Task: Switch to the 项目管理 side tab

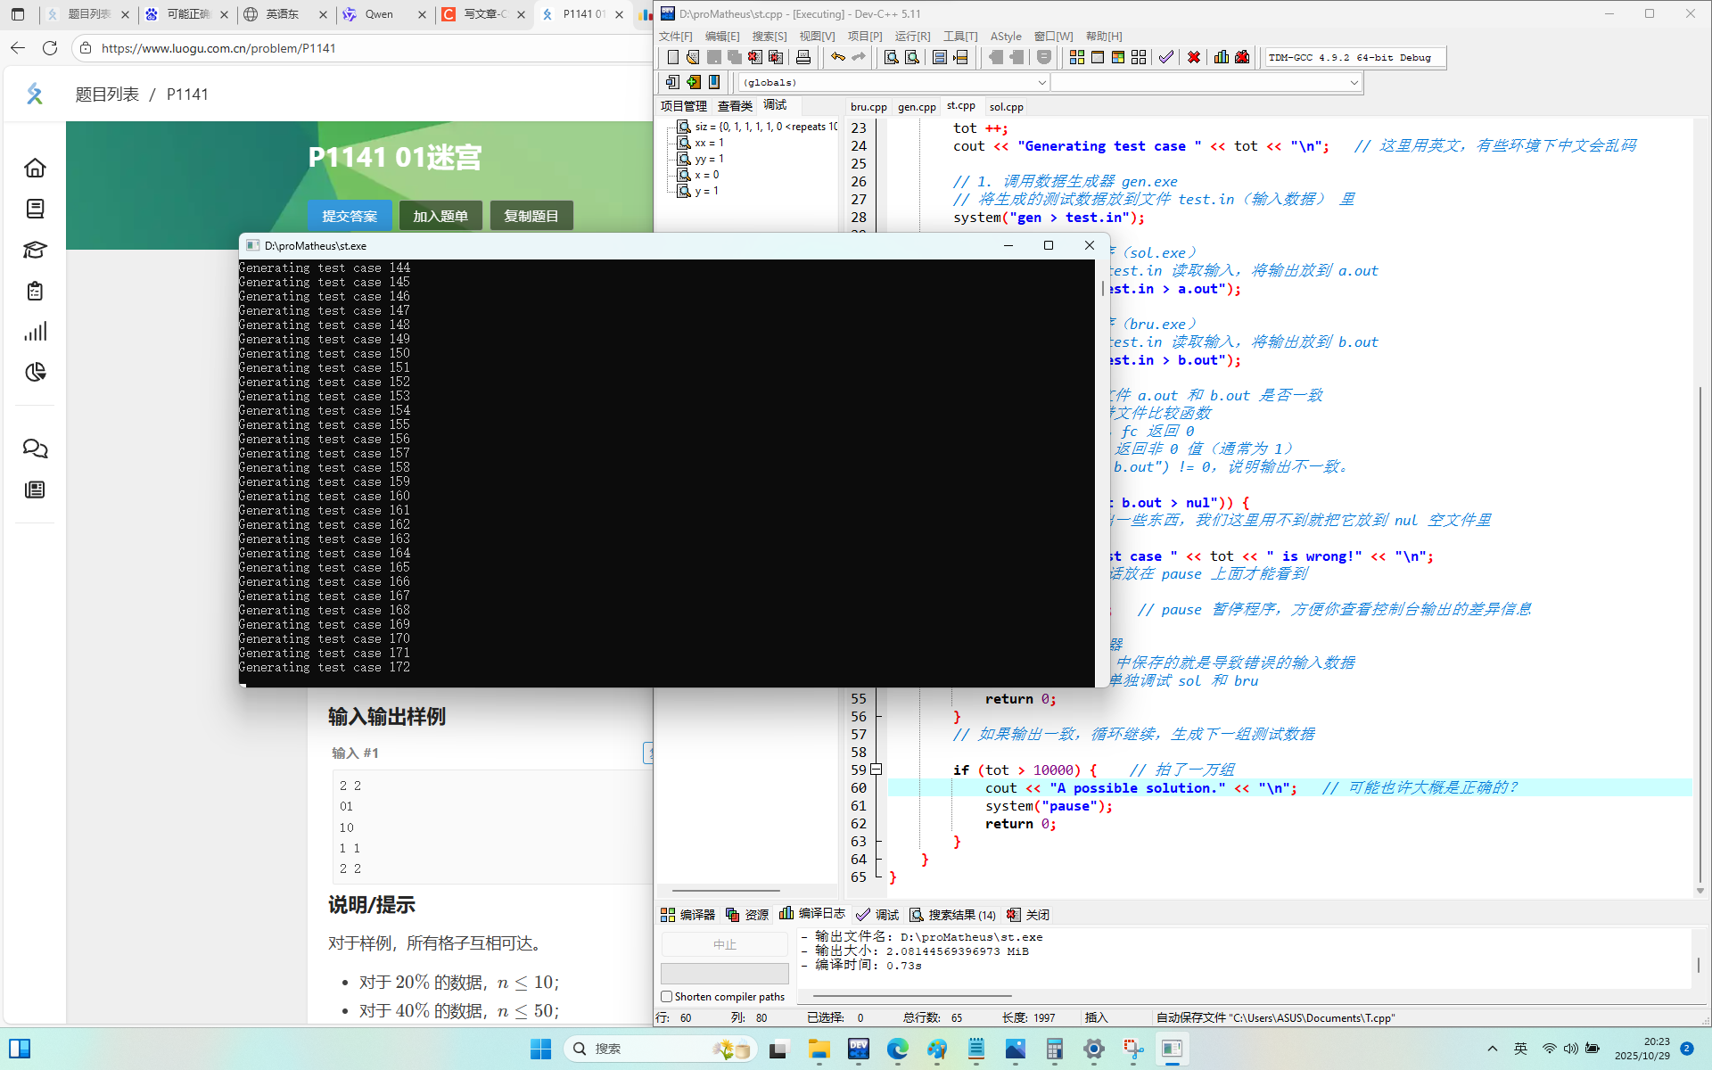Action: click(x=683, y=105)
